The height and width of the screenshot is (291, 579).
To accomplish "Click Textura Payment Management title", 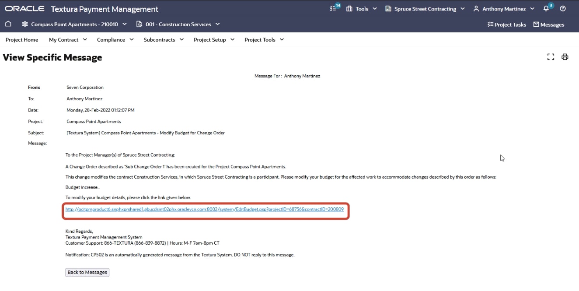I will (x=105, y=9).
